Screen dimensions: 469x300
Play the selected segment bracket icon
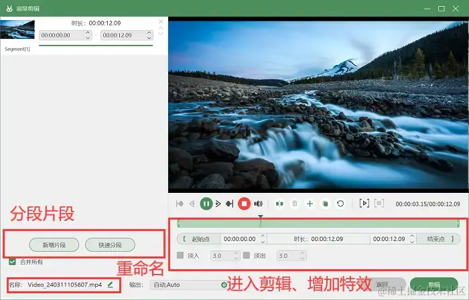(364, 203)
